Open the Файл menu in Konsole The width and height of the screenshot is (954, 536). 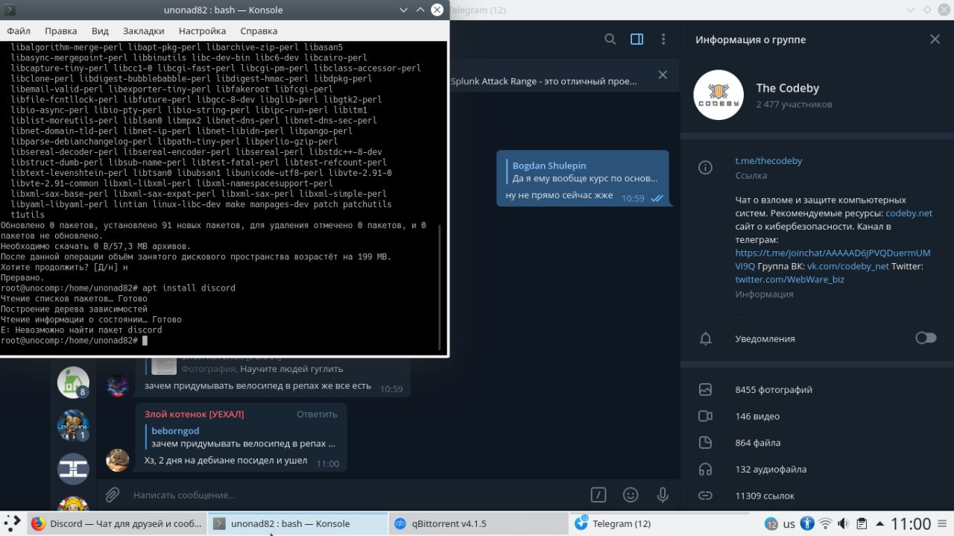point(19,31)
